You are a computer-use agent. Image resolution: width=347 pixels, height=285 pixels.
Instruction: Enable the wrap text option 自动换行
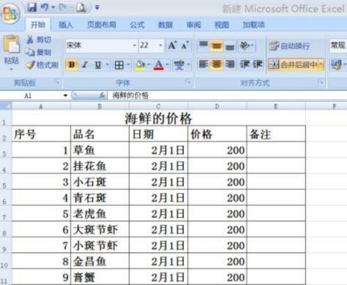[289, 46]
